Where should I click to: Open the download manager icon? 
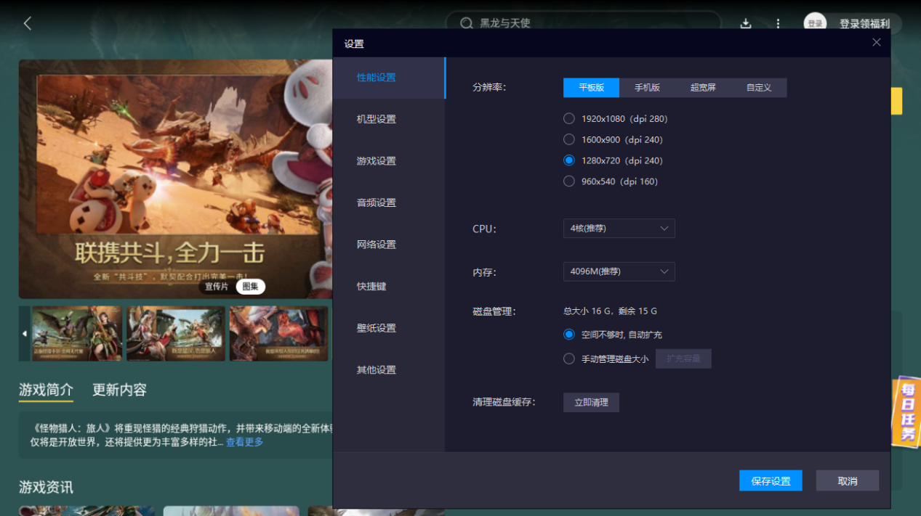745,23
